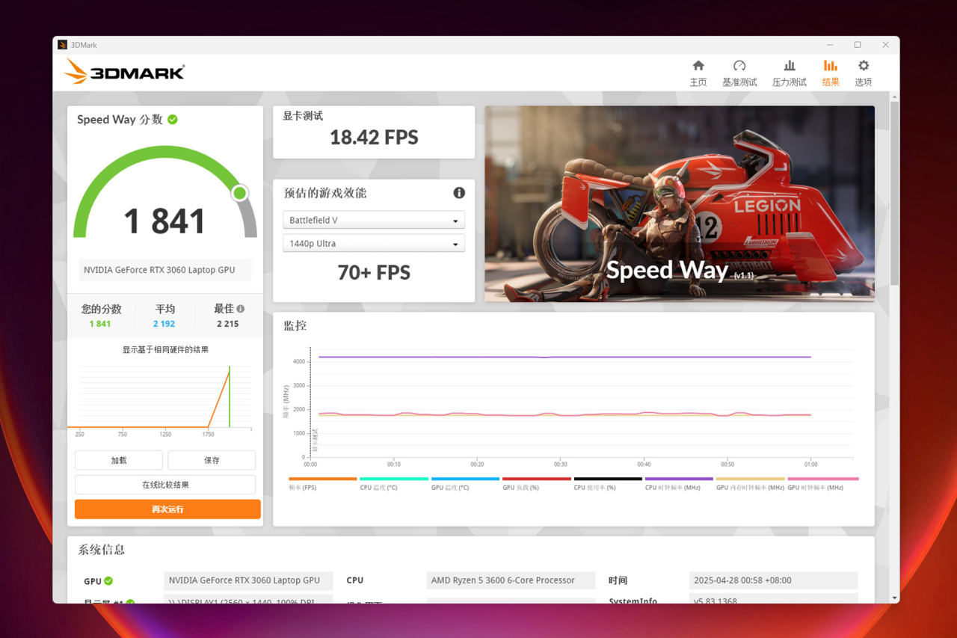This screenshot has height=638, width=957.
Task: Click the large 1 841 score
Action: [x=164, y=221]
